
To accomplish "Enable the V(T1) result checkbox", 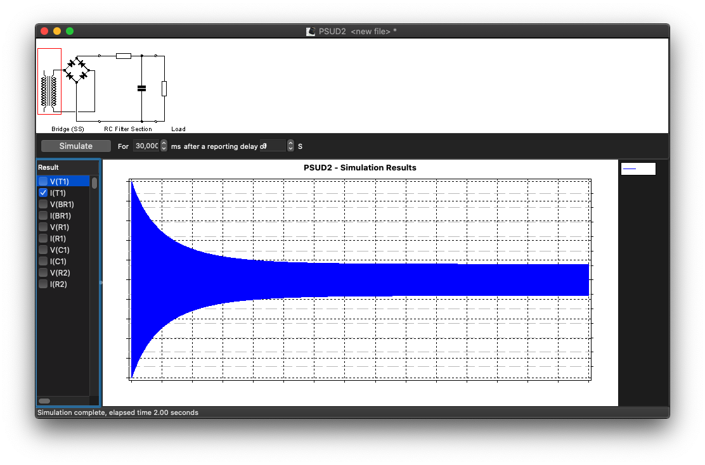I will (x=43, y=182).
